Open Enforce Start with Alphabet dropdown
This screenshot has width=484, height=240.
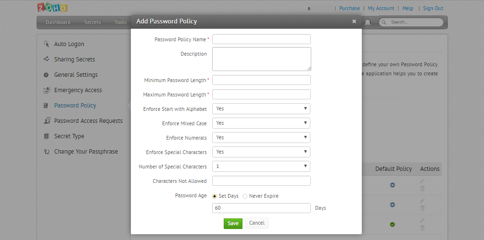point(261,109)
